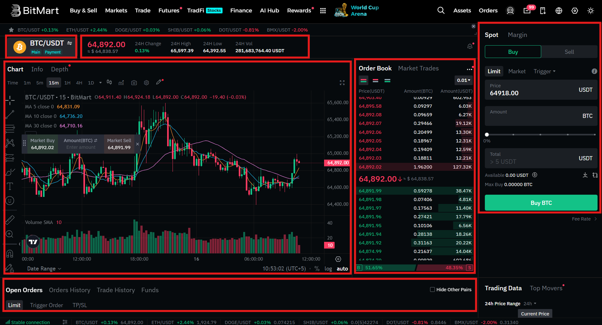This screenshot has height=325, width=602.
Task: Click the transfer icon beside Available balance
Action: coord(595,175)
